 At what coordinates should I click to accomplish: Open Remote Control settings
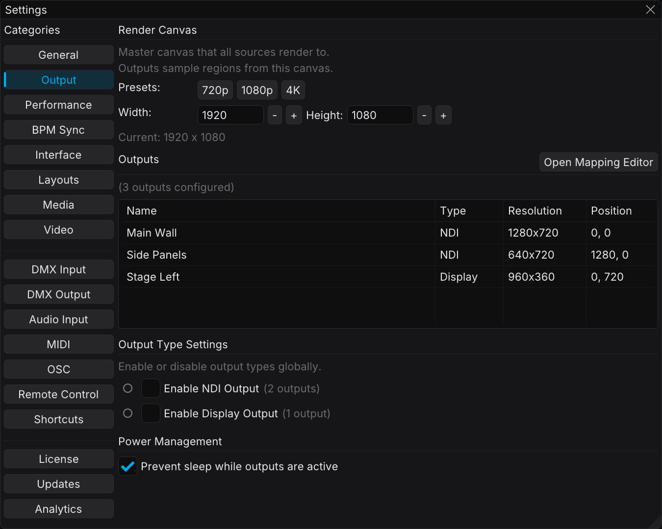click(59, 394)
